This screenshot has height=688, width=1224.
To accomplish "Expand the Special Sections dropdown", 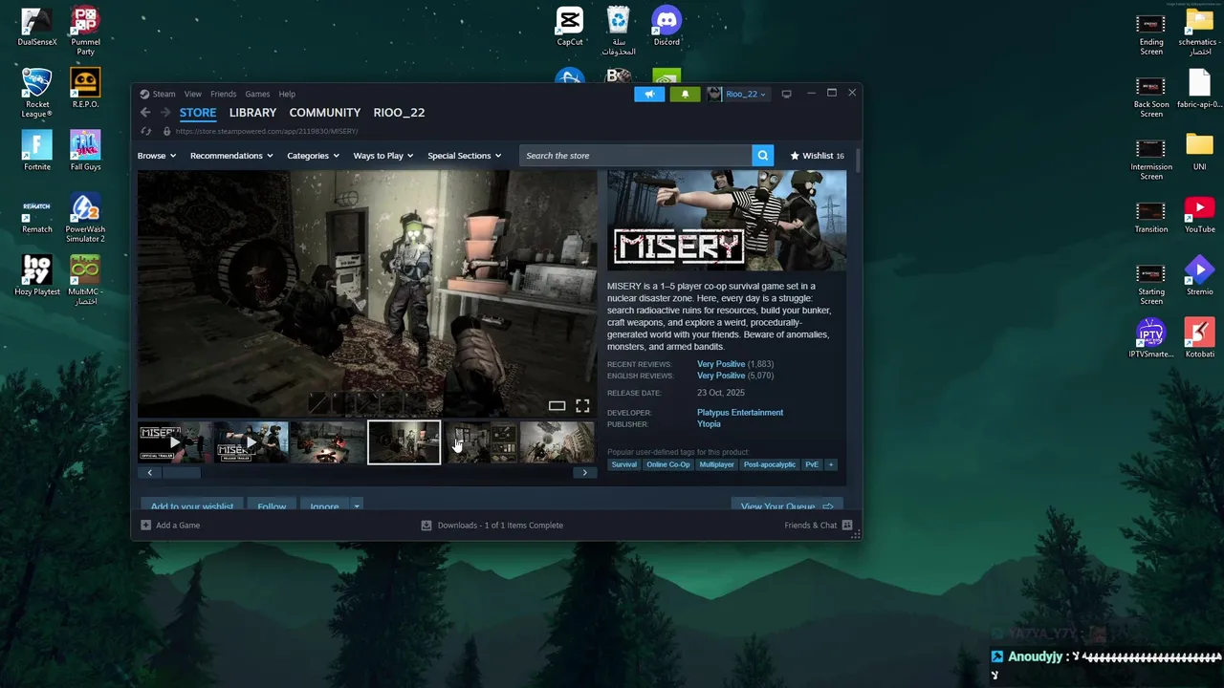I will click(x=464, y=156).
